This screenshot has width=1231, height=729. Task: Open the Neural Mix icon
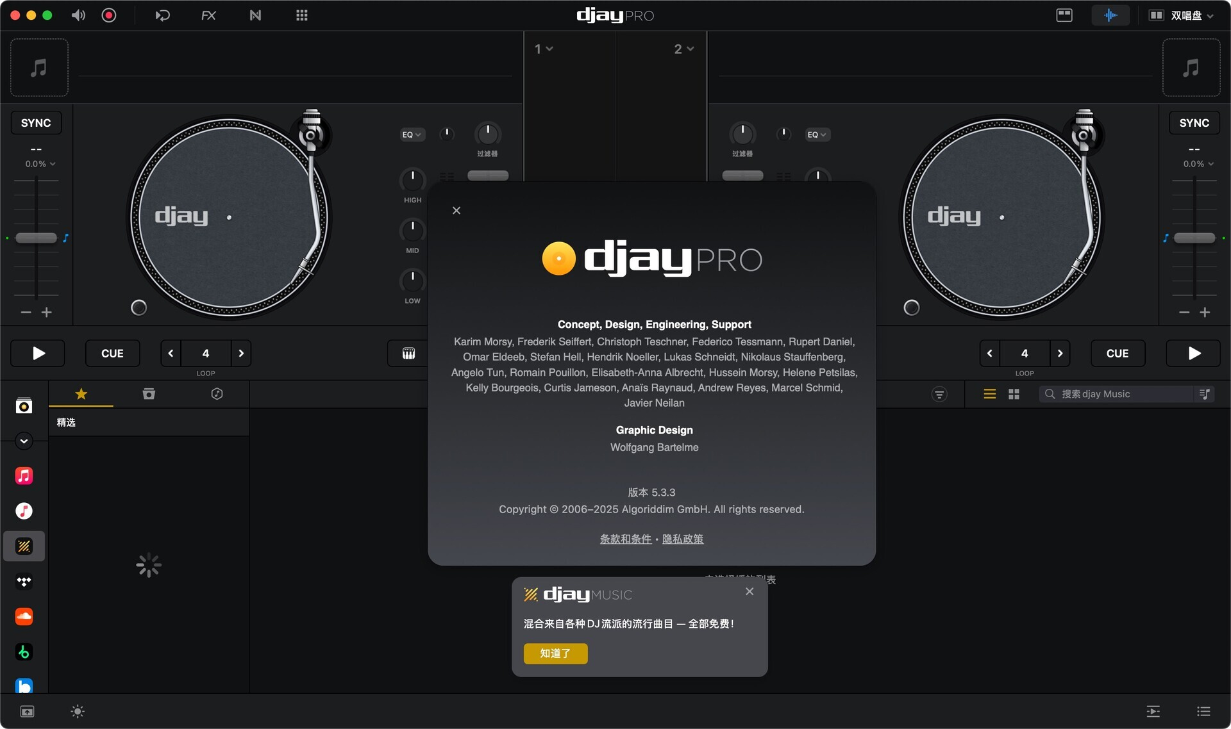coord(255,15)
